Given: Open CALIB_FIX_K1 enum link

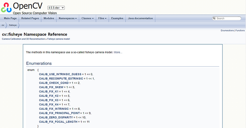Looking at the screenshot, I should 49,91.
